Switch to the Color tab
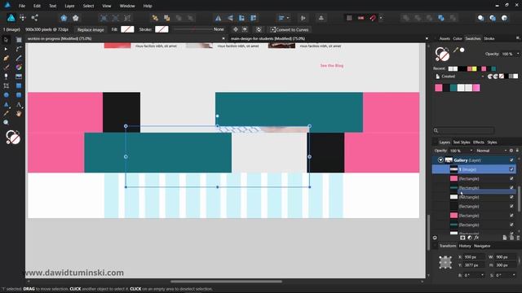The width and height of the screenshot is (522, 293). (x=458, y=38)
